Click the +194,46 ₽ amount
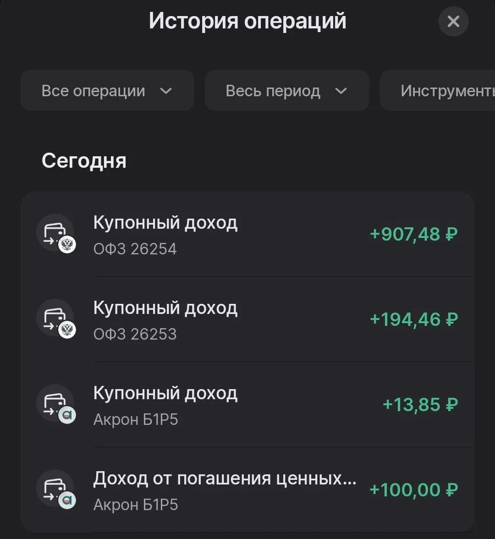Viewport: 495px width, 539px height. pyautogui.click(x=413, y=319)
